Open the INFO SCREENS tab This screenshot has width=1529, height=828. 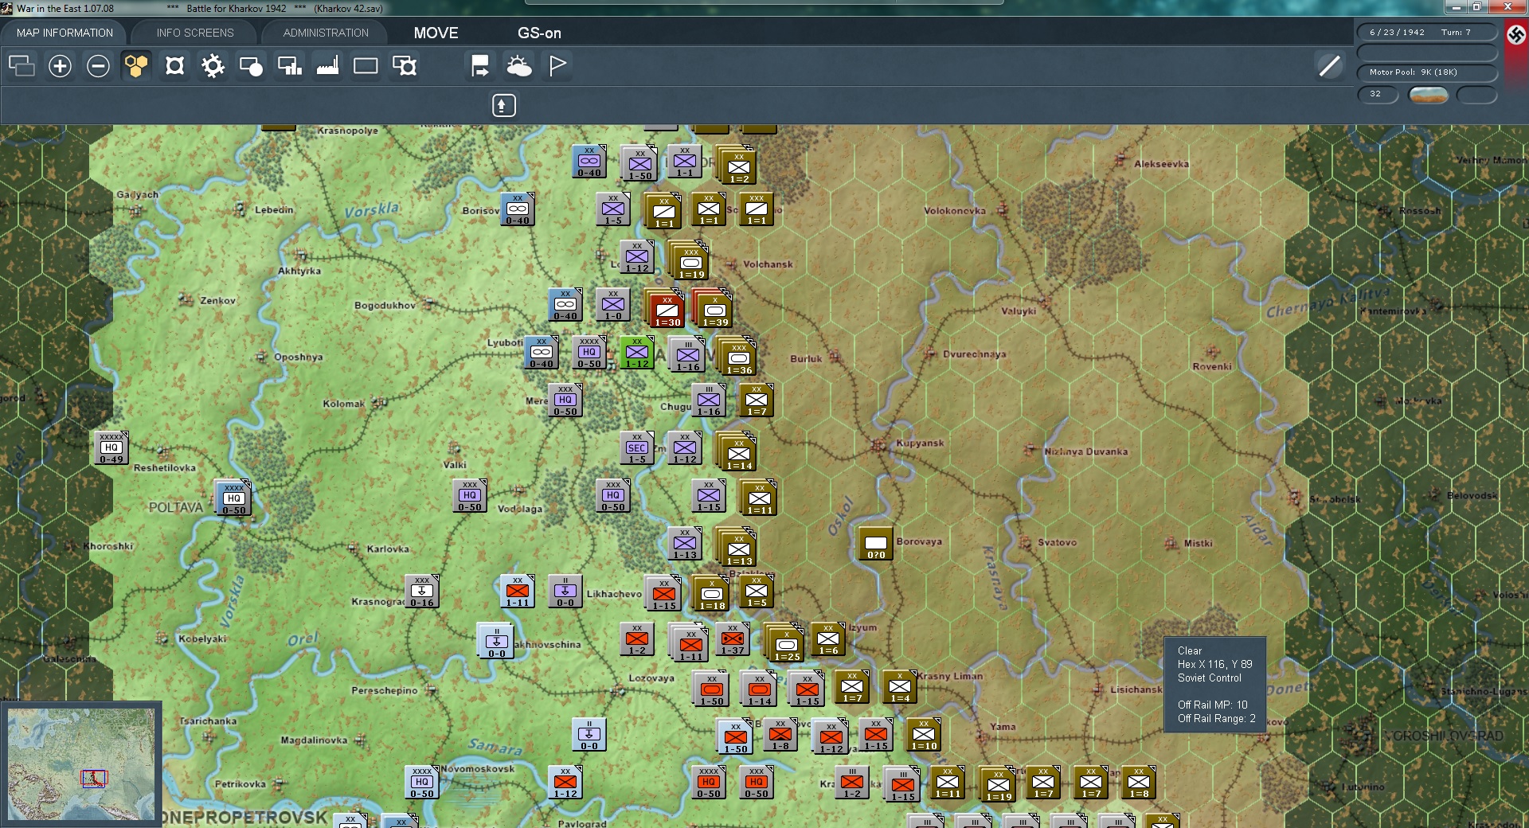pyautogui.click(x=195, y=33)
